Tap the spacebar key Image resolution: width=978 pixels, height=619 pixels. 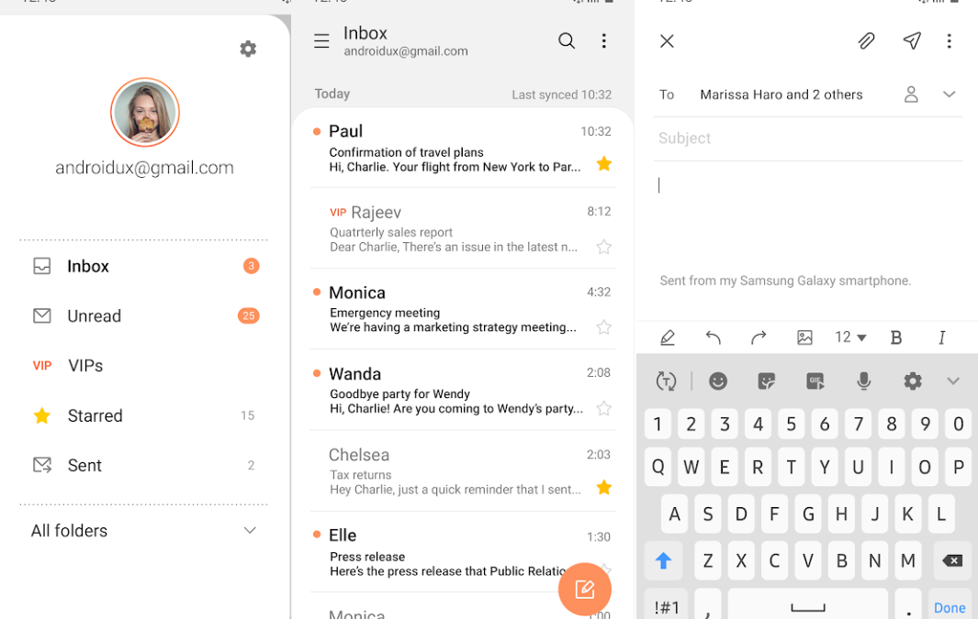[x=808, y=604]
